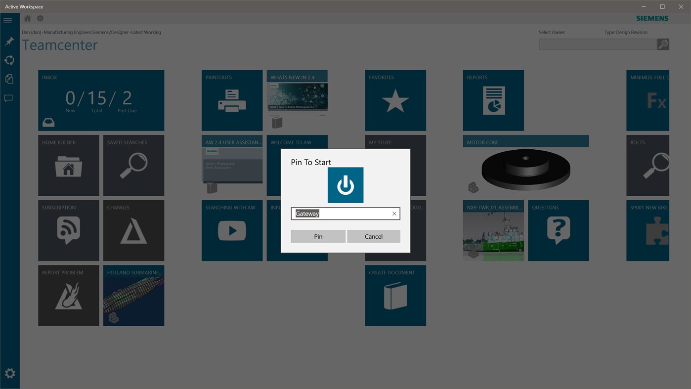Open the FAVORITES star tile
Screen dimensions: 691x389
pyautogui.click(x=395, y=100)
